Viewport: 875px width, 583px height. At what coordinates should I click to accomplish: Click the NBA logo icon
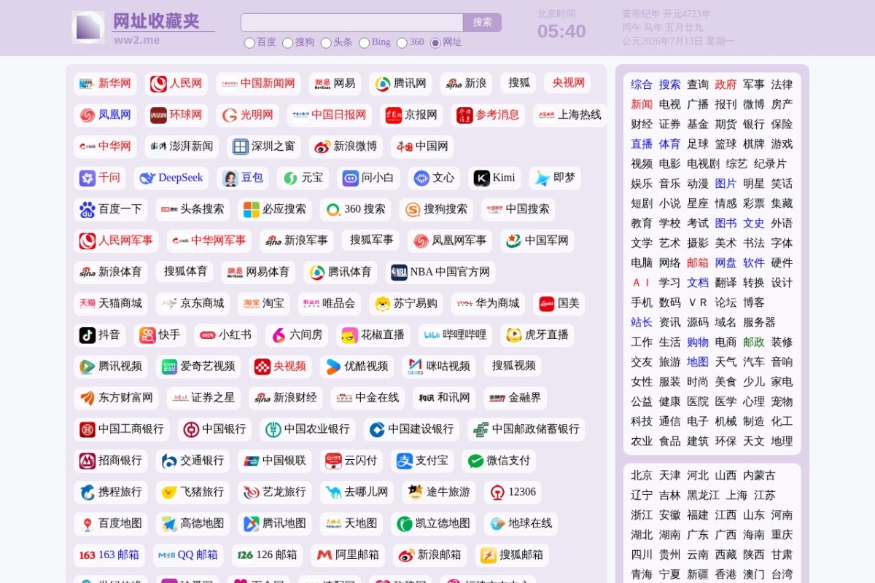click(399, 273)
